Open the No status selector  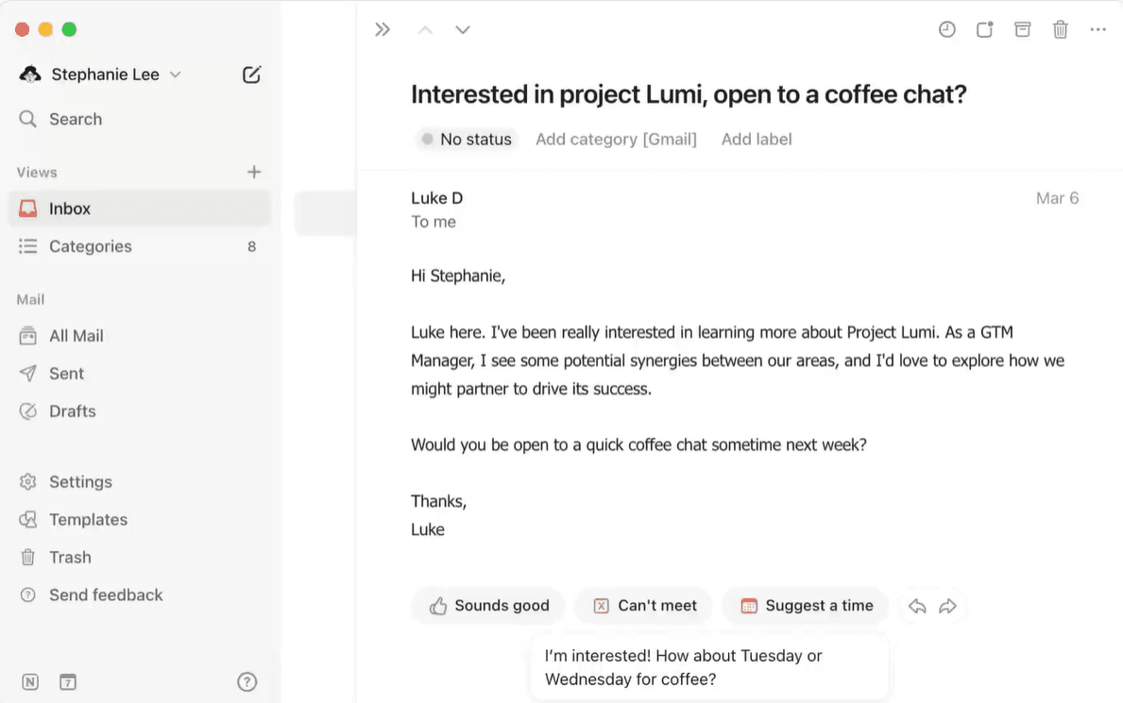pos(467,139)
